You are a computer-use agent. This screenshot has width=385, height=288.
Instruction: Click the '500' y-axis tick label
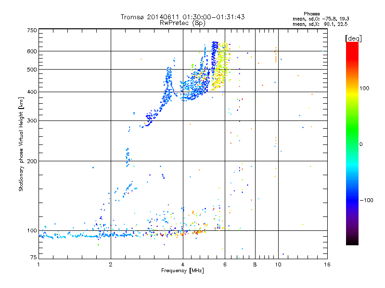[32, 70]
